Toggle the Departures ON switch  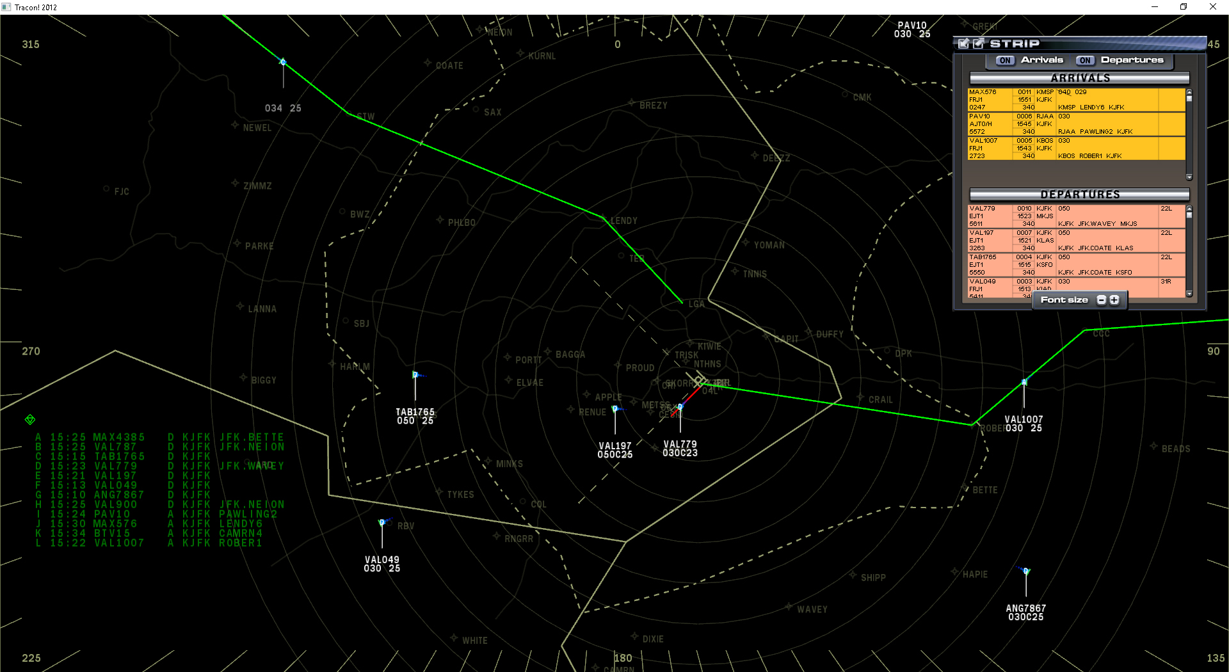(x=1085, y=60)
